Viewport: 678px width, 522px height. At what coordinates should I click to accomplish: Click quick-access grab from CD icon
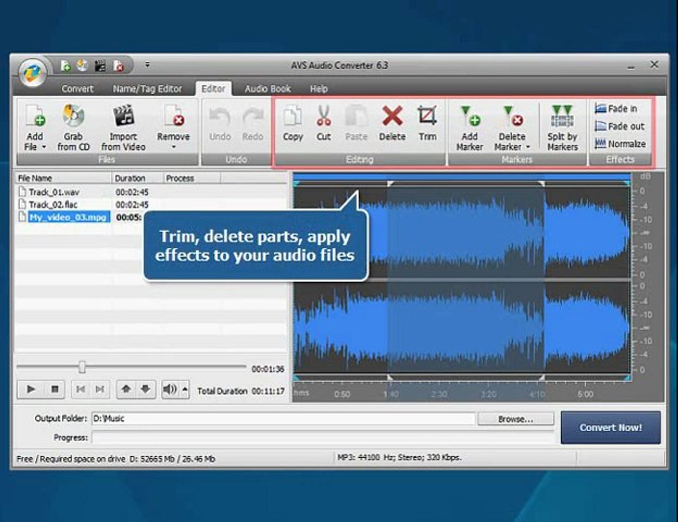(83, 65)
